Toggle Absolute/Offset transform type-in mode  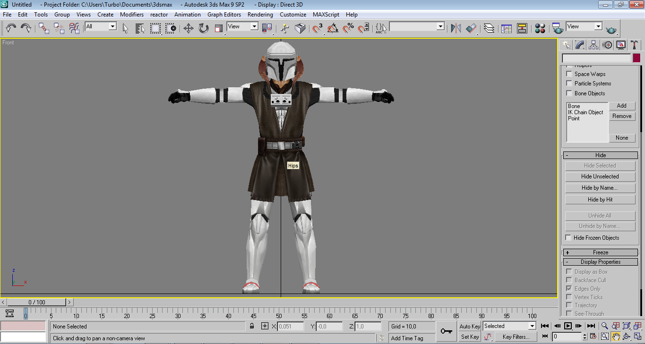point(265,326)
